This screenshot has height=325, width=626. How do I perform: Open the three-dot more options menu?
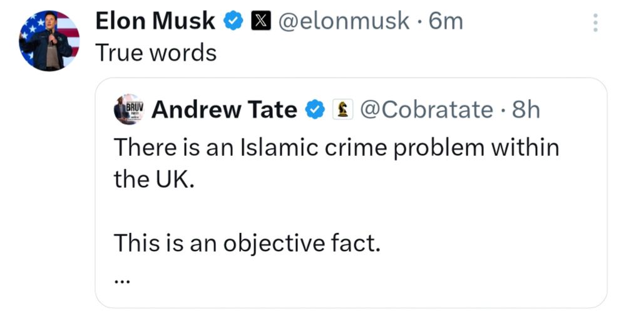(x=595, y=23)
